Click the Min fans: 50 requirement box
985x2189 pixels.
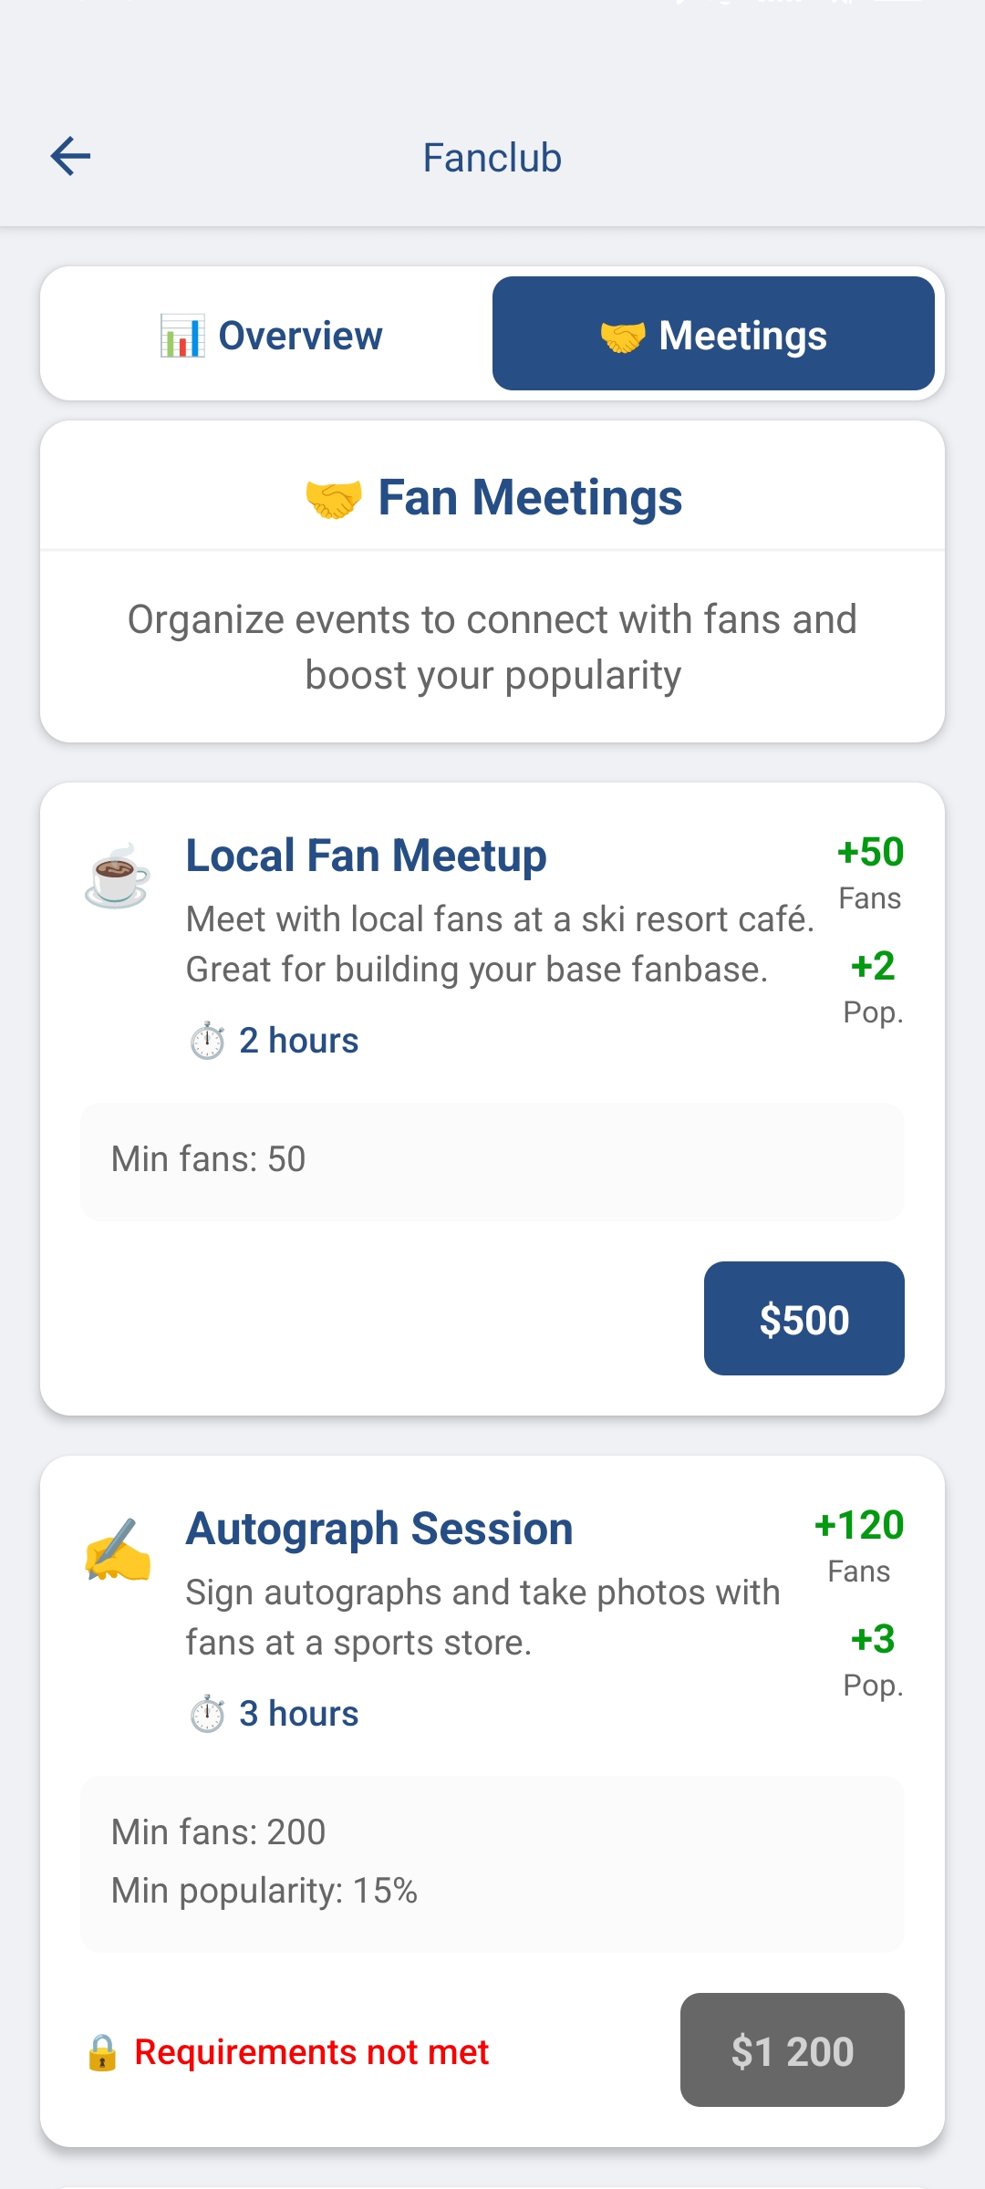493,1160
